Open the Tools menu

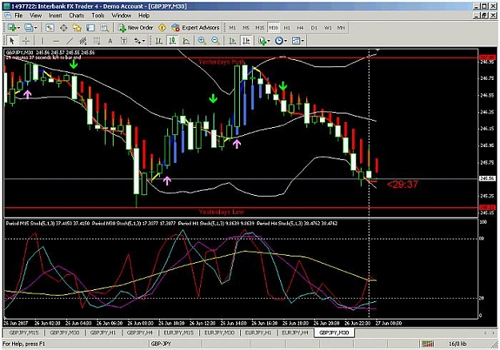click(x=98, y=15)
